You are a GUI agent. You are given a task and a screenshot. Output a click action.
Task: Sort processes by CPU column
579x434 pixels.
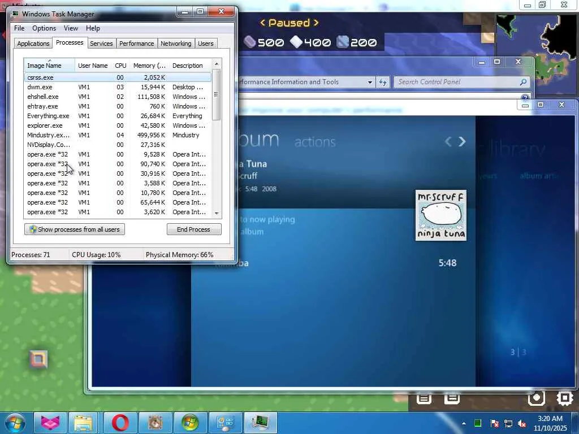pos(120,66)
